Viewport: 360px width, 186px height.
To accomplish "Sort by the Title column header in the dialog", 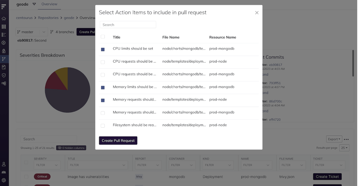I will click(116, 37).
